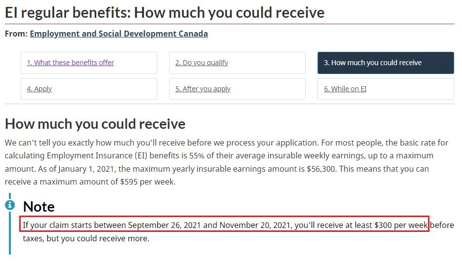
Task: Follow the Employment and Social Development Canada link
Action: pos(119,34)
